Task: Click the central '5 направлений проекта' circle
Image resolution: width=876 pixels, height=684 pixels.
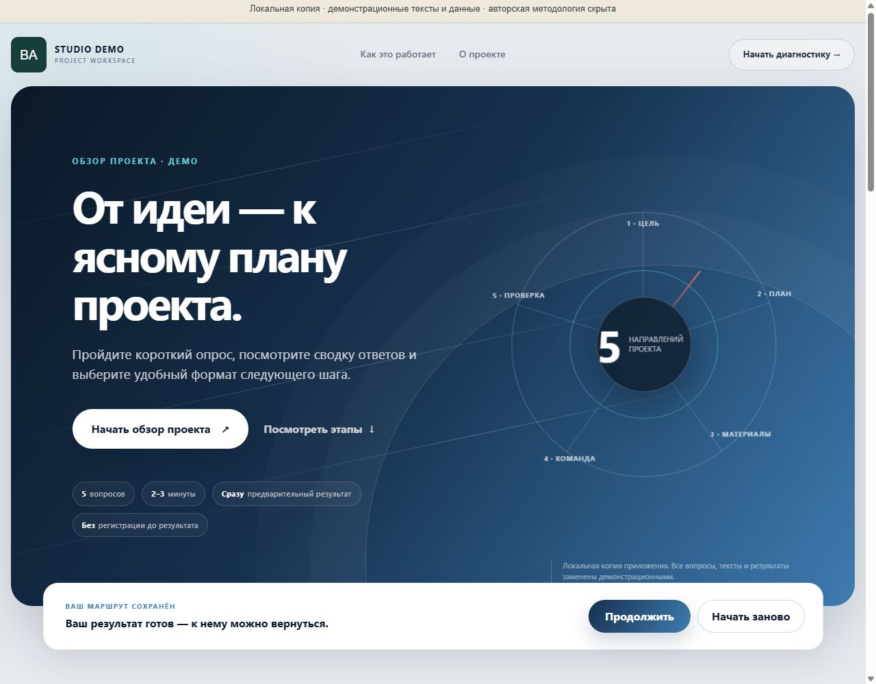Action: [643, 345]
